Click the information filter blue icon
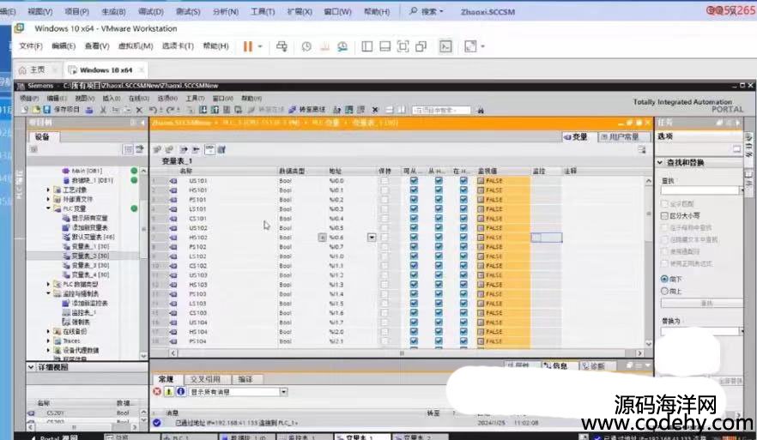Image resolution: width=757 pixels, height=440 pixels. pos(180,391)
